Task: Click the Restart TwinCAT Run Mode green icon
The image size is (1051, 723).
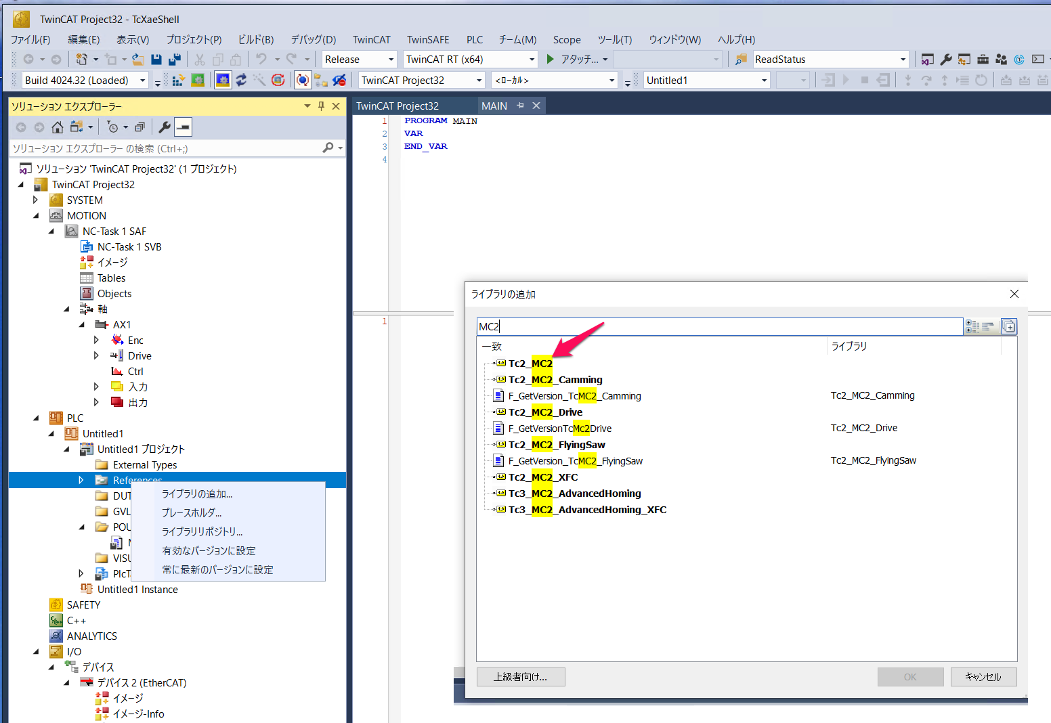Action: click(198, 81)
